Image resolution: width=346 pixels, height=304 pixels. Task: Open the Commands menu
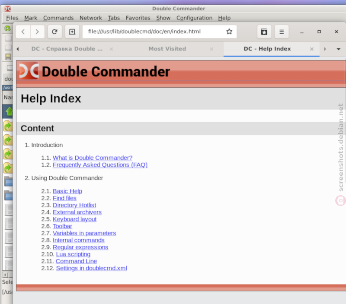click(x=58, y=18)
